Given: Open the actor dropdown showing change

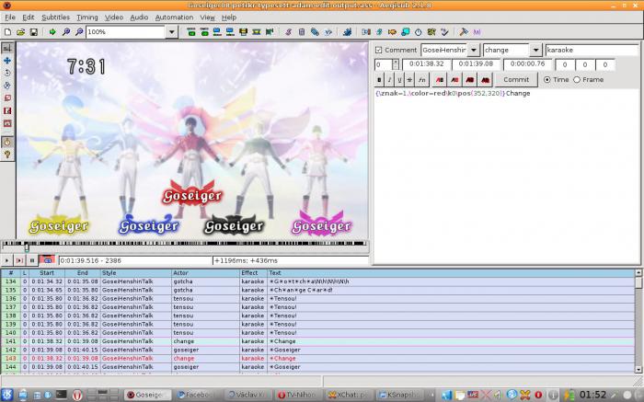Looking at the screenshot, I should click(x=535, y=50).
